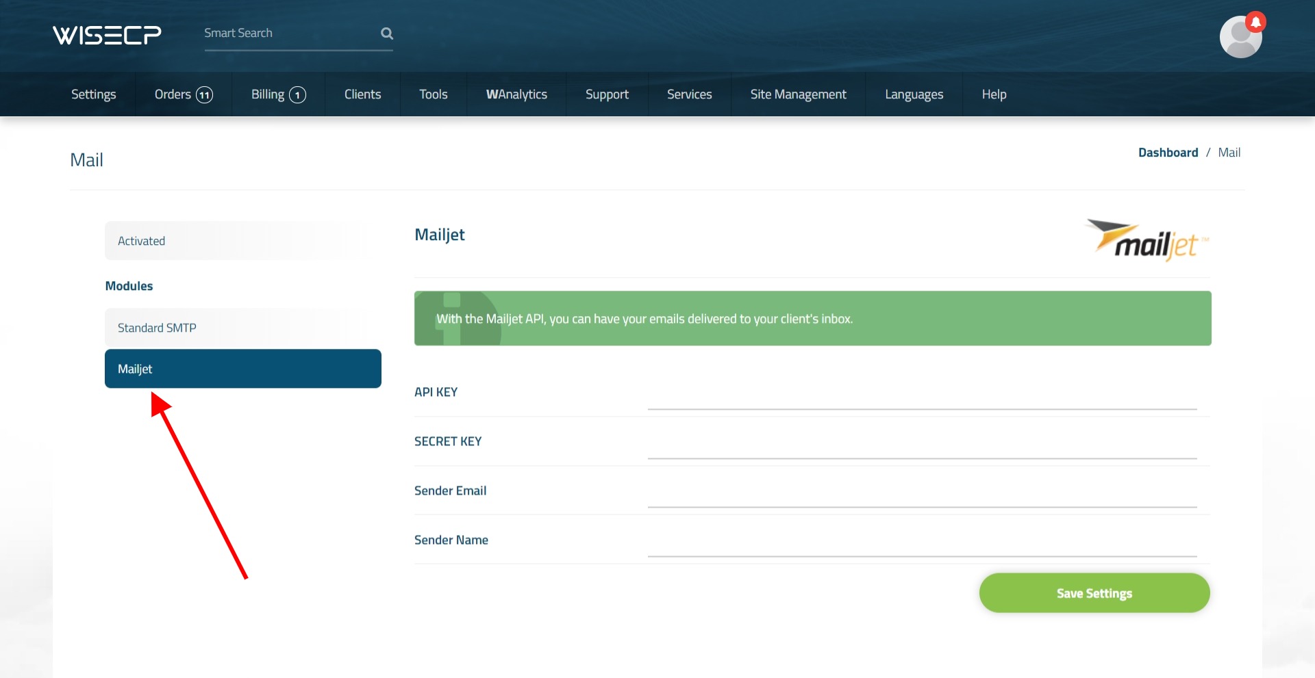
Task: Open the Orders menu
Action: [184, 94]
